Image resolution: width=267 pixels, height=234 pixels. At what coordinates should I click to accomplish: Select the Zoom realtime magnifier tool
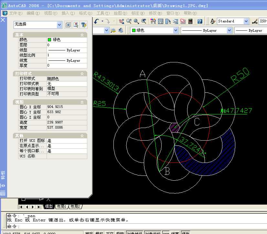coord(129,21)
